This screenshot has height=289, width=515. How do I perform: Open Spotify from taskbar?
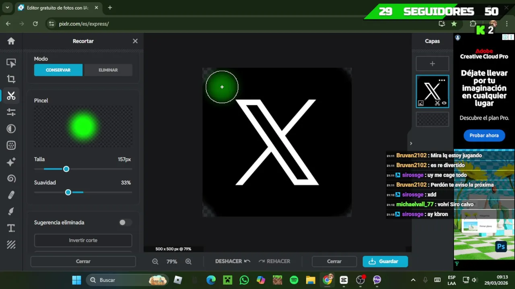(294, 280)
